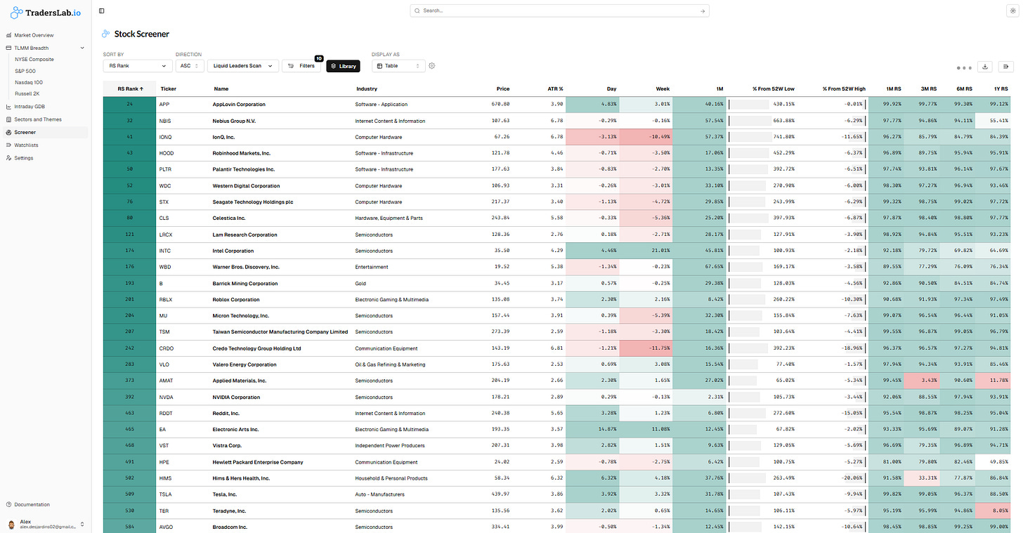
Task: Open S&P 500 breadth page
Action: [x=25, y=71]
